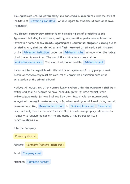This screenshot has height=184, width=130.
Task: Click the 'Address:' label
Action: tap(19, 145)
